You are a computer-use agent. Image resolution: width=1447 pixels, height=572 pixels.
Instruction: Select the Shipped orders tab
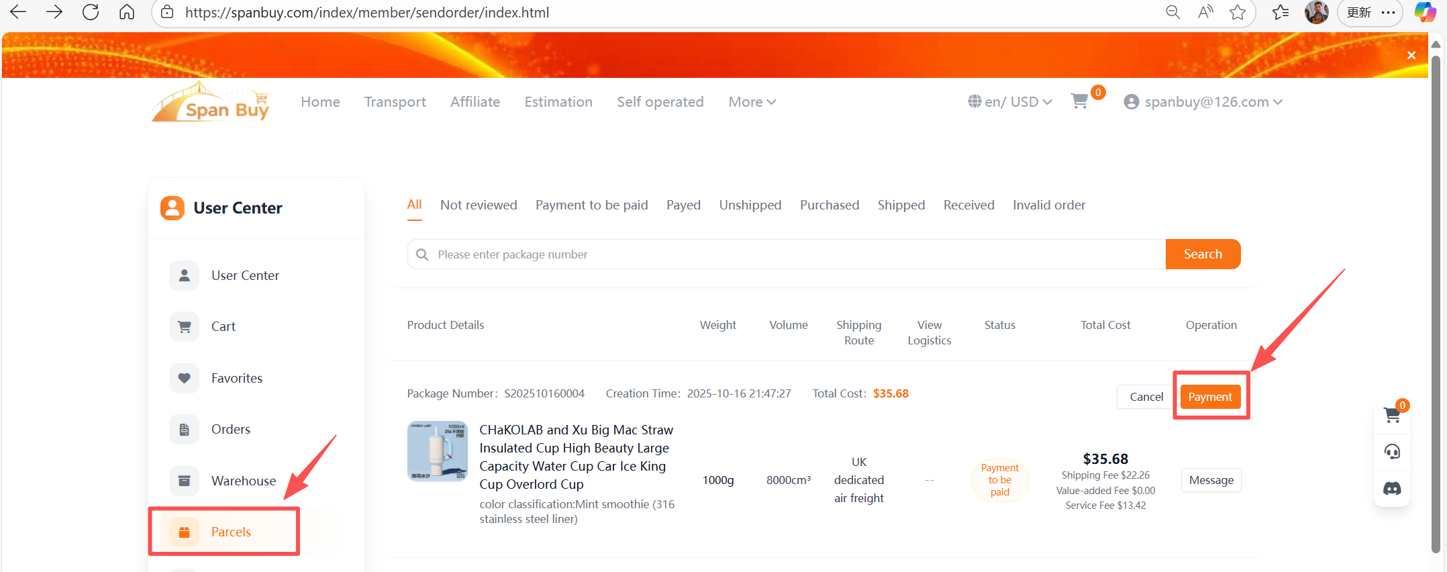click(x=901, y=205)
